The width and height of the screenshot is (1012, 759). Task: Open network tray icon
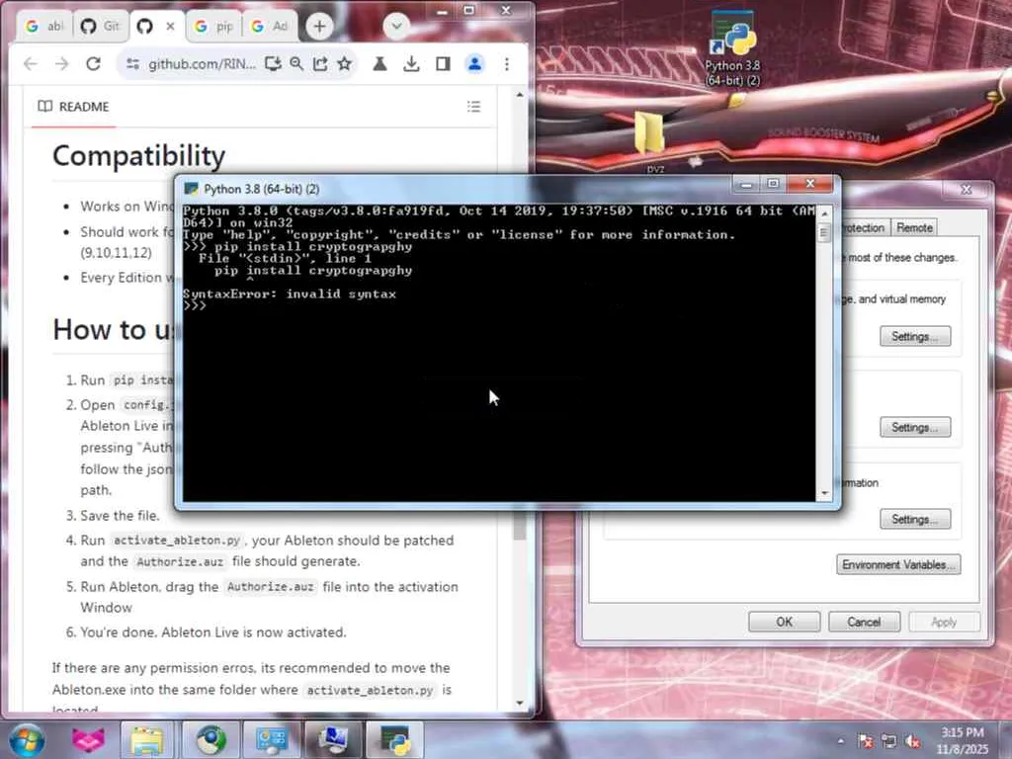[x=888, y=741]
